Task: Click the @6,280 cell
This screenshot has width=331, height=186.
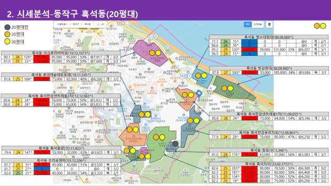Action: click(x=96, y=79)
